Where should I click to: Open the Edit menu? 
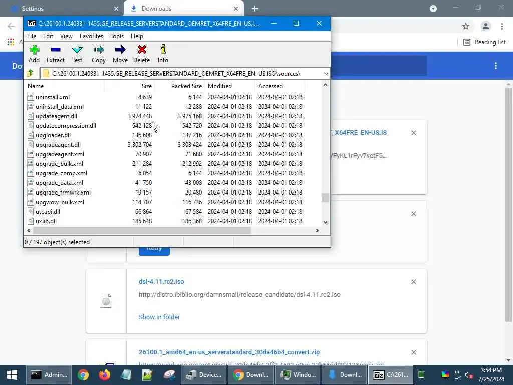tap(48, 36)
